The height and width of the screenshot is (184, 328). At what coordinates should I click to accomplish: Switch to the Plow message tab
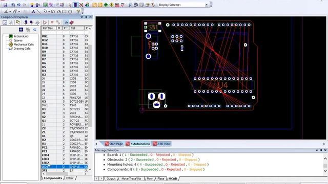click(150, 178)
